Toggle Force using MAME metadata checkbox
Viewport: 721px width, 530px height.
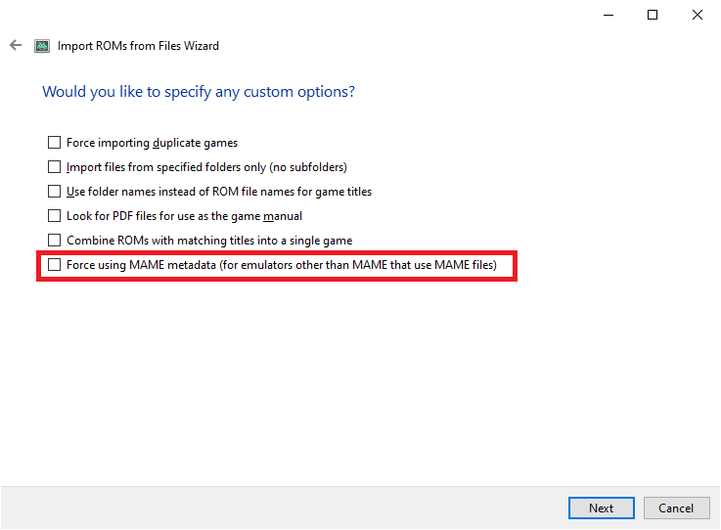click(54, 264)
